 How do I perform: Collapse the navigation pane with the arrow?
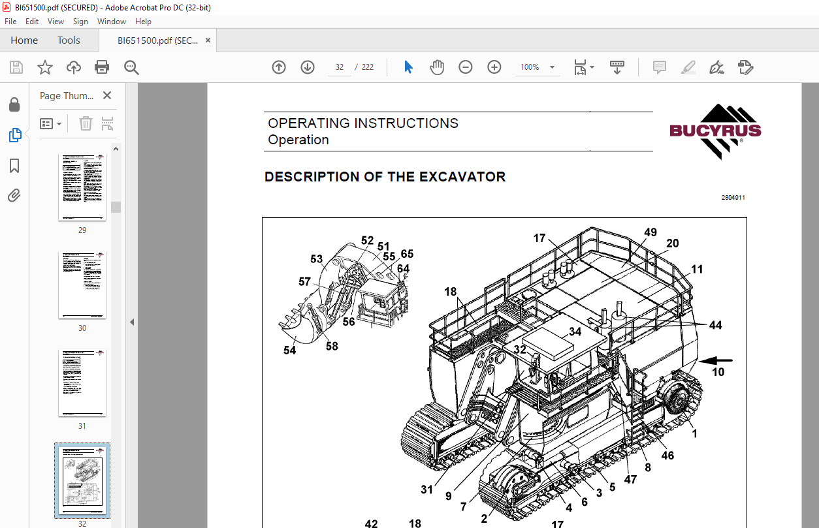coord(131,322)
